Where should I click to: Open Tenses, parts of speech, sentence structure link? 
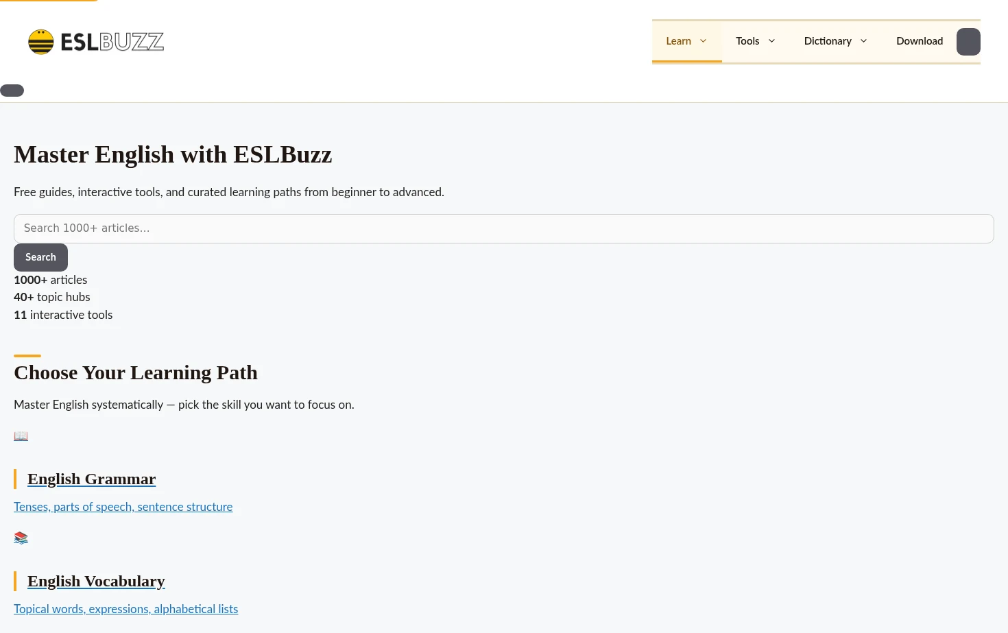click(x=123, y=507)
